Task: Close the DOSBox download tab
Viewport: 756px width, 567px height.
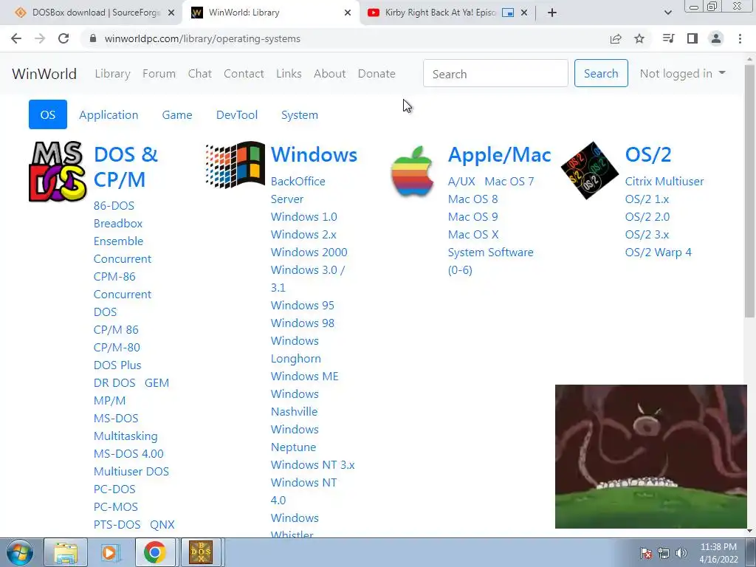Action: pyautogui.click(x=171, y=13)
